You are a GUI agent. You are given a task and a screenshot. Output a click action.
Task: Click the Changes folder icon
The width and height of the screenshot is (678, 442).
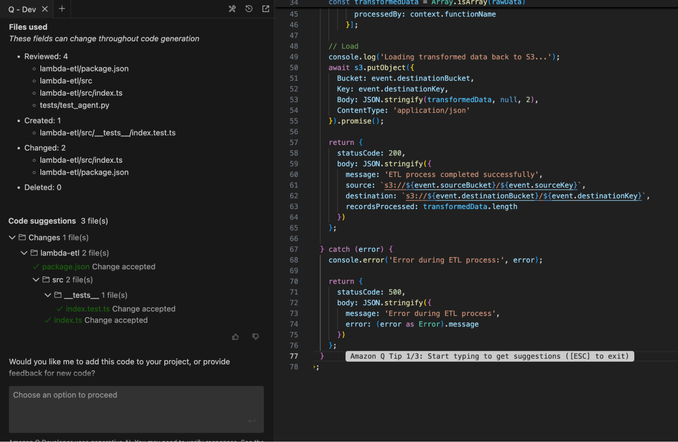pos(22,237)
